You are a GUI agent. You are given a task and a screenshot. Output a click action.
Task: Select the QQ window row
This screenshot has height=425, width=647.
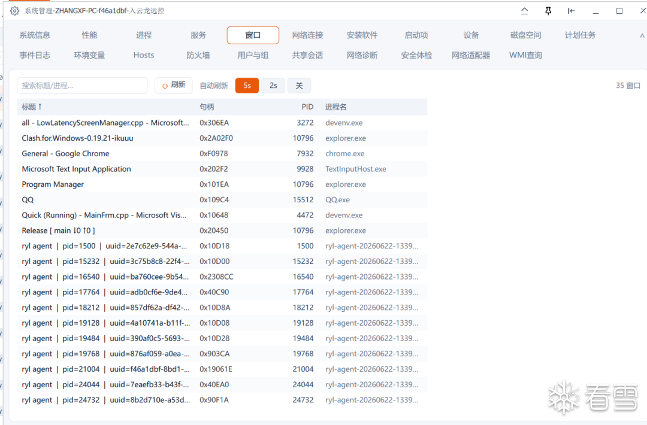[x=222, y=199]
